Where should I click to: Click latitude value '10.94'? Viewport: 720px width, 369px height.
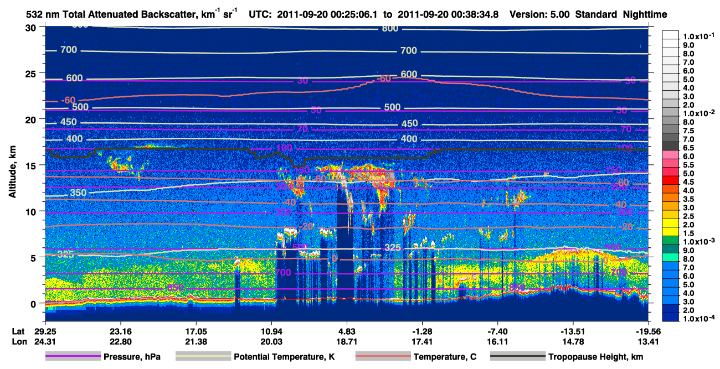pos(271,331)
